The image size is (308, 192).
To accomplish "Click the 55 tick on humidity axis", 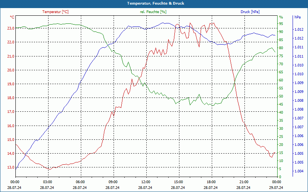I will [281, 88].
